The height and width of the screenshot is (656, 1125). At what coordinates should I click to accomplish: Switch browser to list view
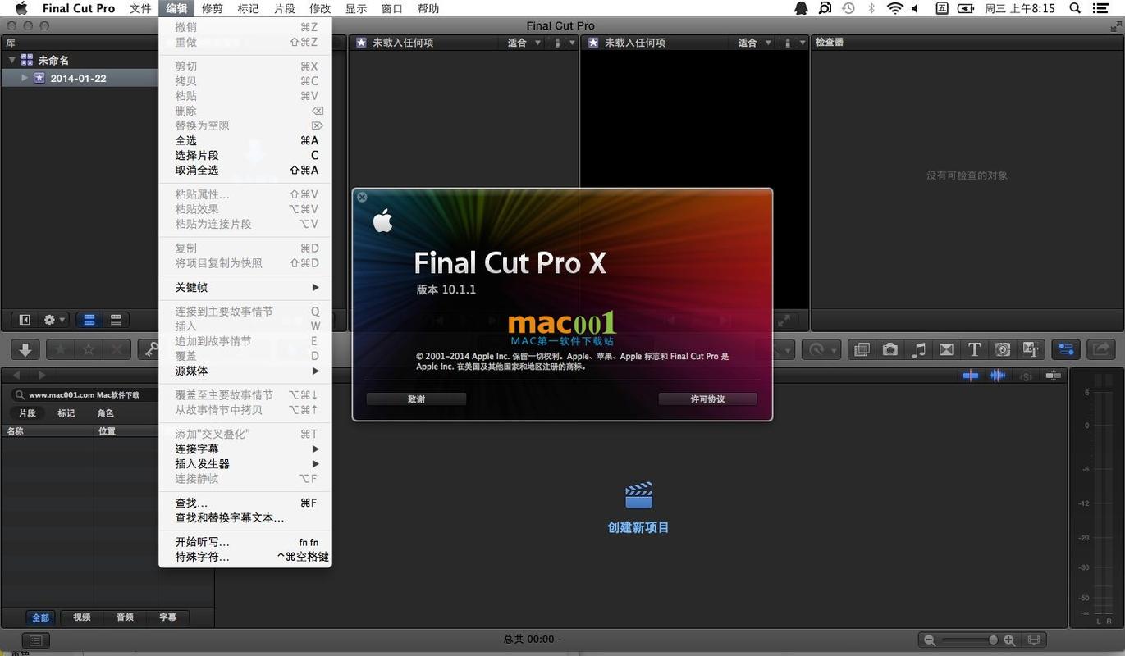click(x=116, y=320)
